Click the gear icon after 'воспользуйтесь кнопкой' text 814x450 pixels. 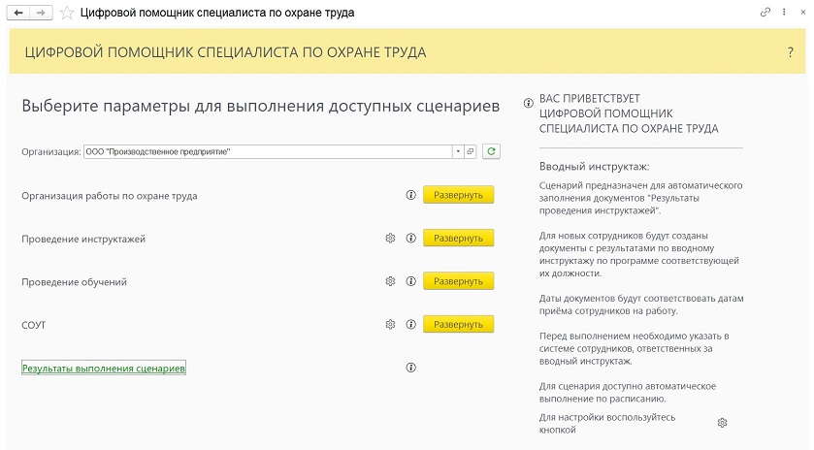point(722,423)
